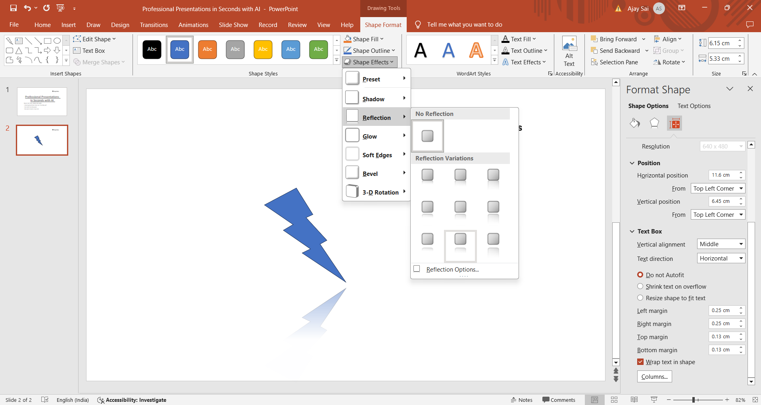Open Comments from status bar
761x405 pixels.
point(559,400)
